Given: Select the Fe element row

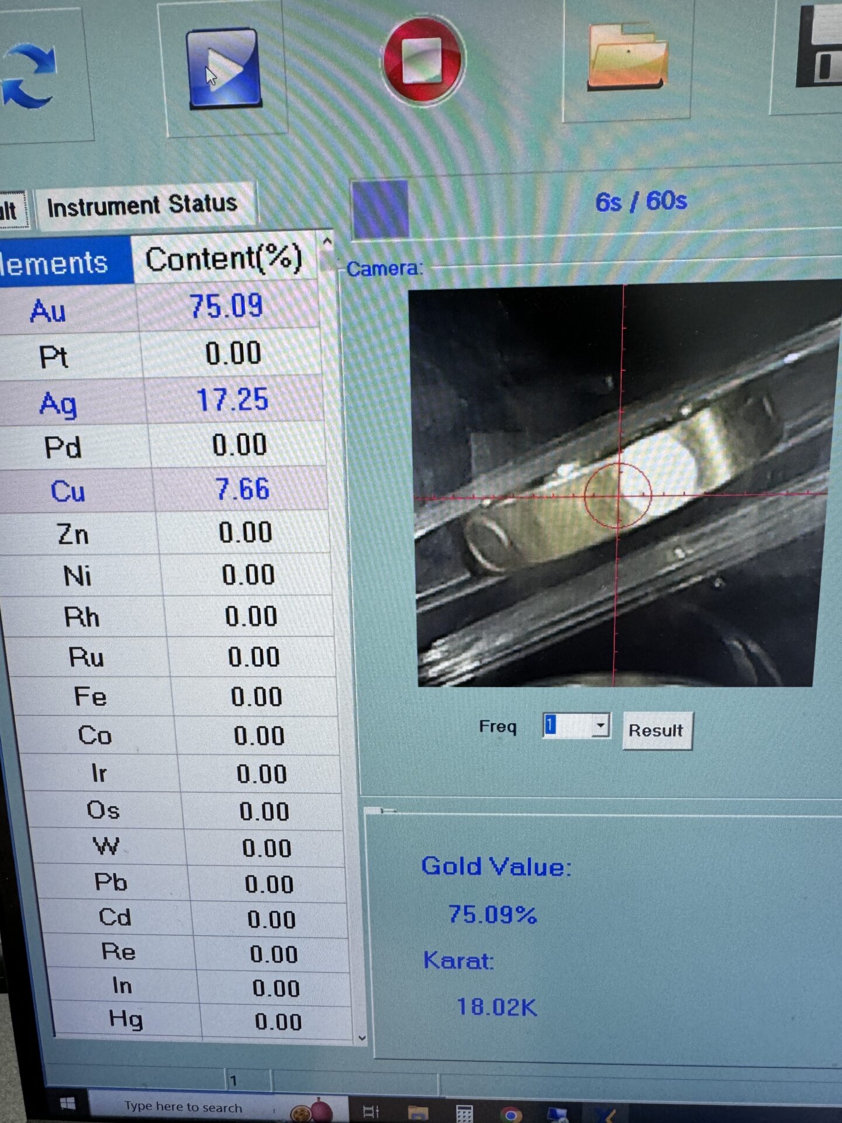Looking at the screenshot, I should pyautogui.click(x=174, y=697).
